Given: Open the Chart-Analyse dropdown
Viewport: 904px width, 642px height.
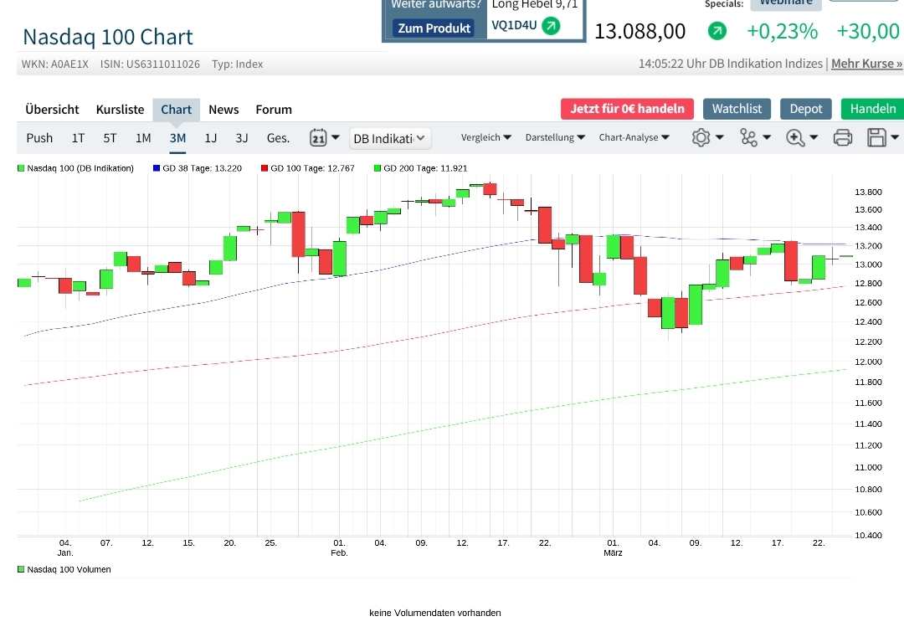Looking at the screenshot, I should pyautogui.click(x=634, y=137).
